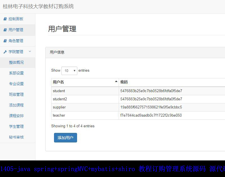Click the book icon beside 控制面板
Viewport: 225px width, 177px height.
[x=5, y=19]
